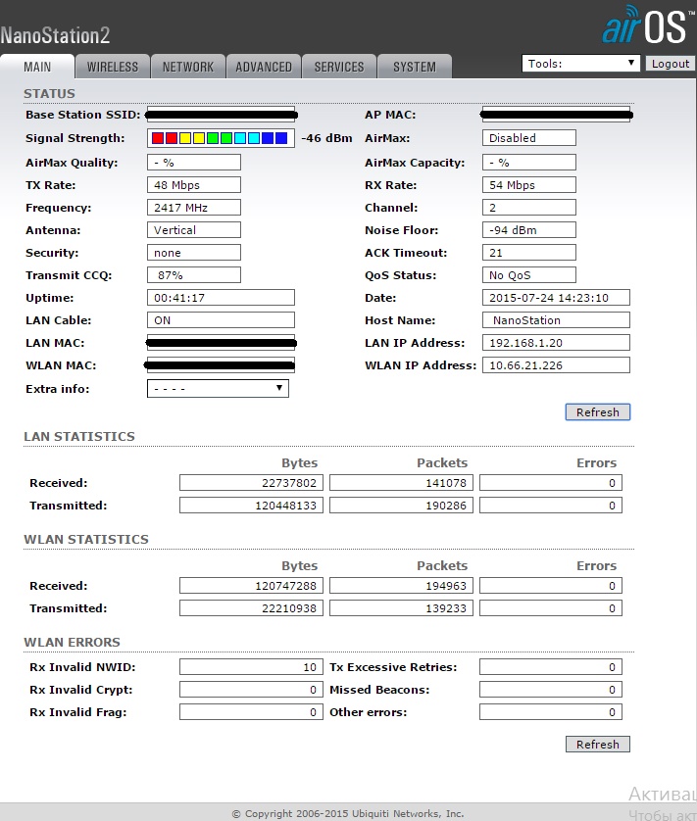This screenshot has height=821, width=697.
Task: Click the AirMax Disabled field
Action: tap(528, 138)
